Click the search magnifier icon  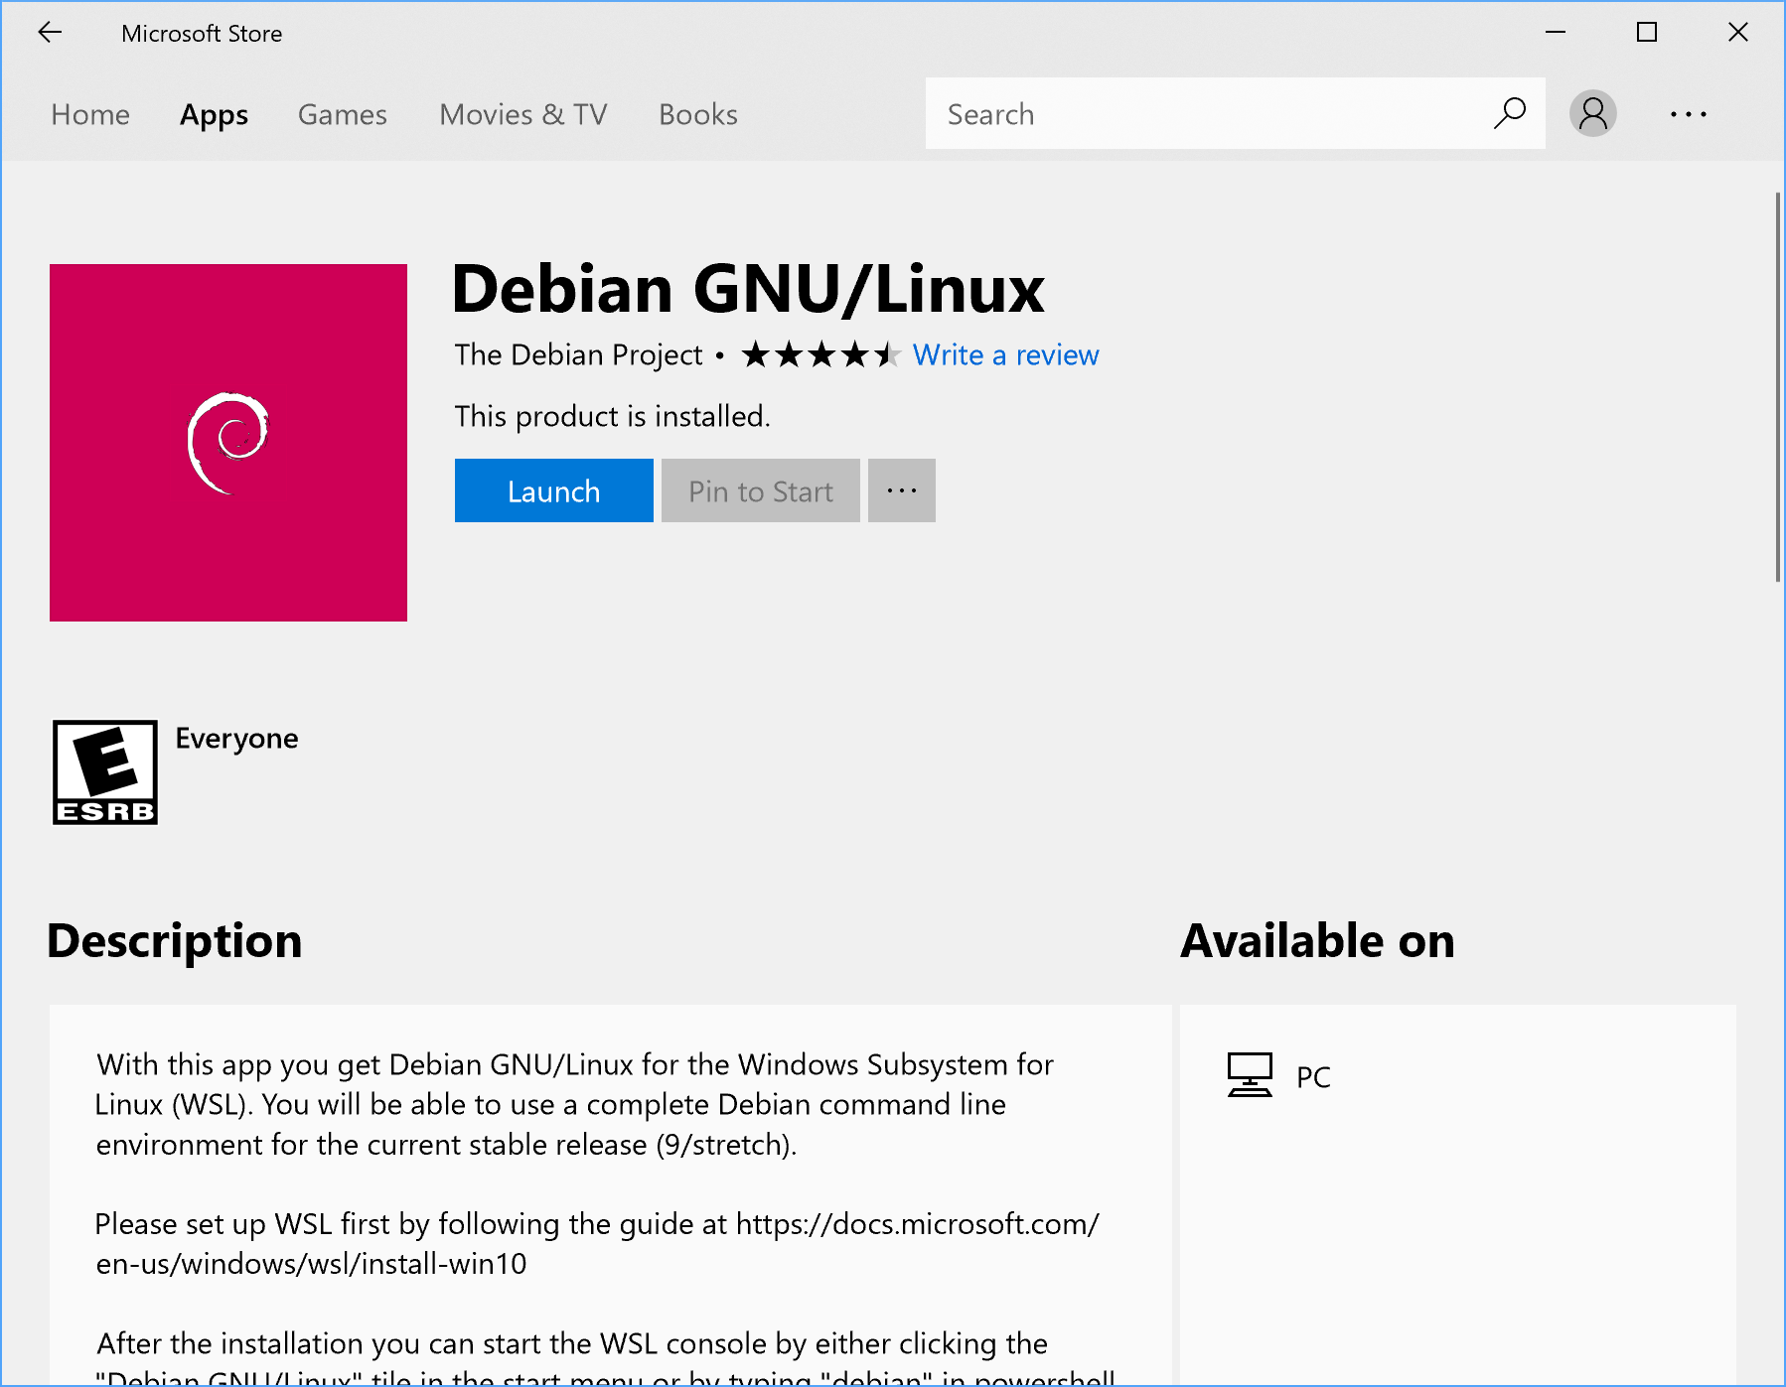pyautogui.click(x=1508, y=113)
